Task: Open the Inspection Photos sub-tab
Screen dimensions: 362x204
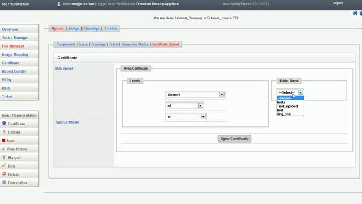Action: (x=135, y=44)
